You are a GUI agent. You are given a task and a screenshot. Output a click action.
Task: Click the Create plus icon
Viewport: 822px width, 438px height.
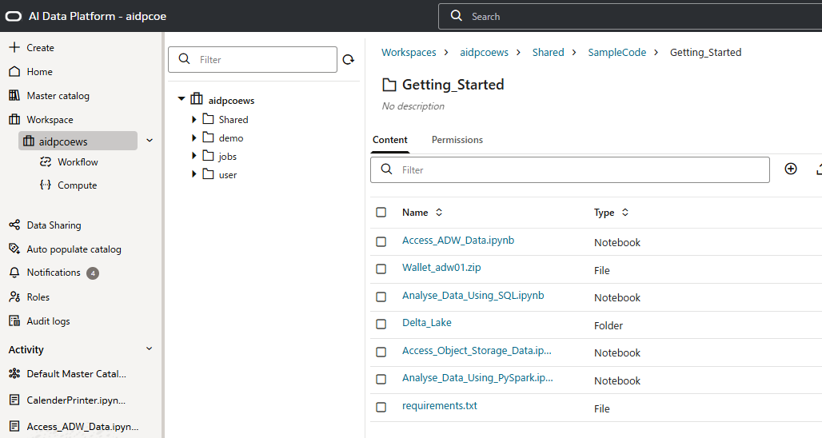[x=14, y=48]
